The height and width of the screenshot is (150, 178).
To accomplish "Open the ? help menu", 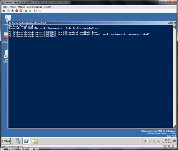I will coord(54,6).
